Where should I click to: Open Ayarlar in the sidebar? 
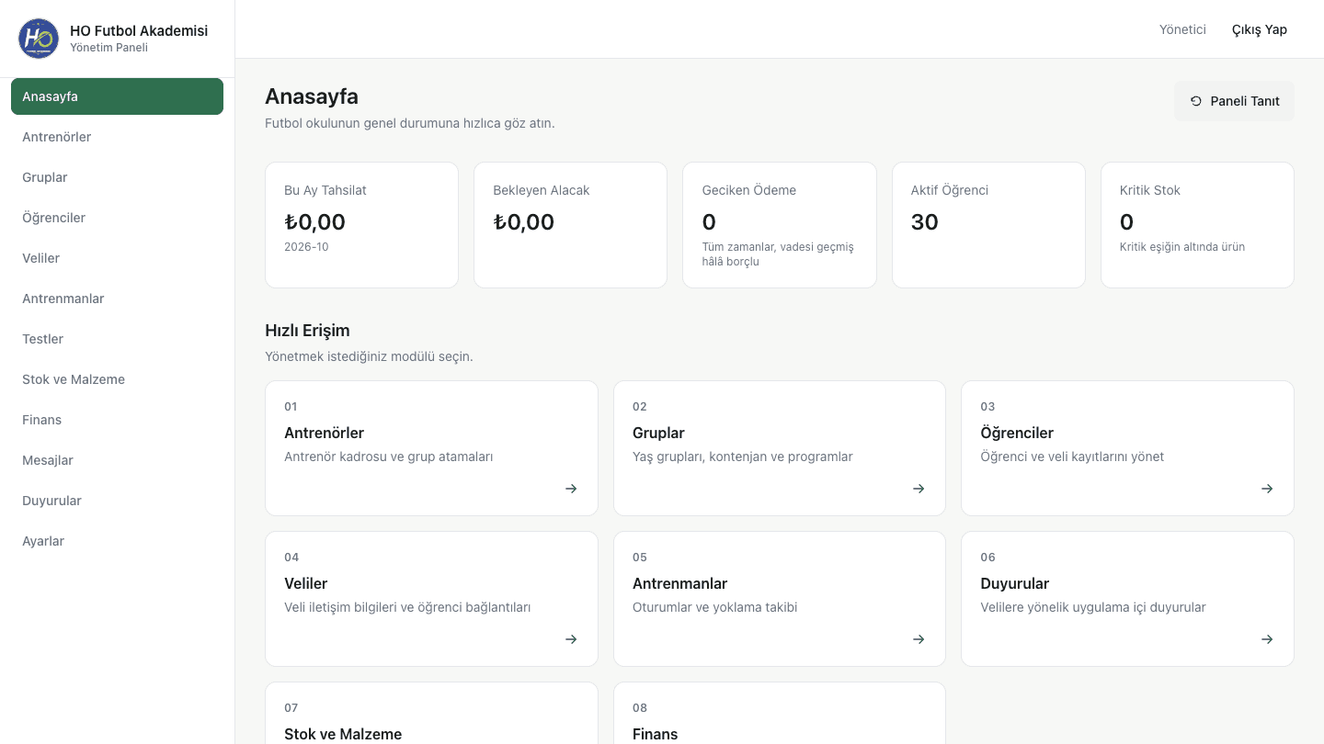click(x=117, y=541)
